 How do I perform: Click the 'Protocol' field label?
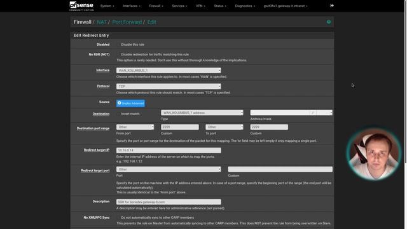(103, 87)
